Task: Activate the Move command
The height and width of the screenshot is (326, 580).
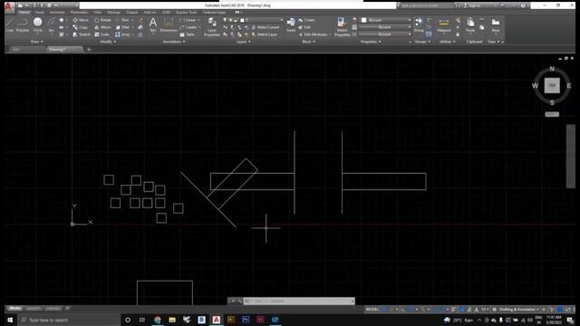Action: (81, 20)
